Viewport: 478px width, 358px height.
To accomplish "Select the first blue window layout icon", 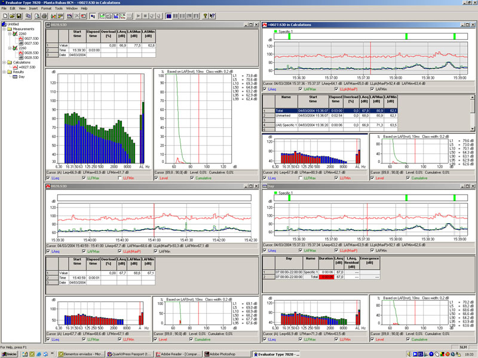I will pos(168,16).
